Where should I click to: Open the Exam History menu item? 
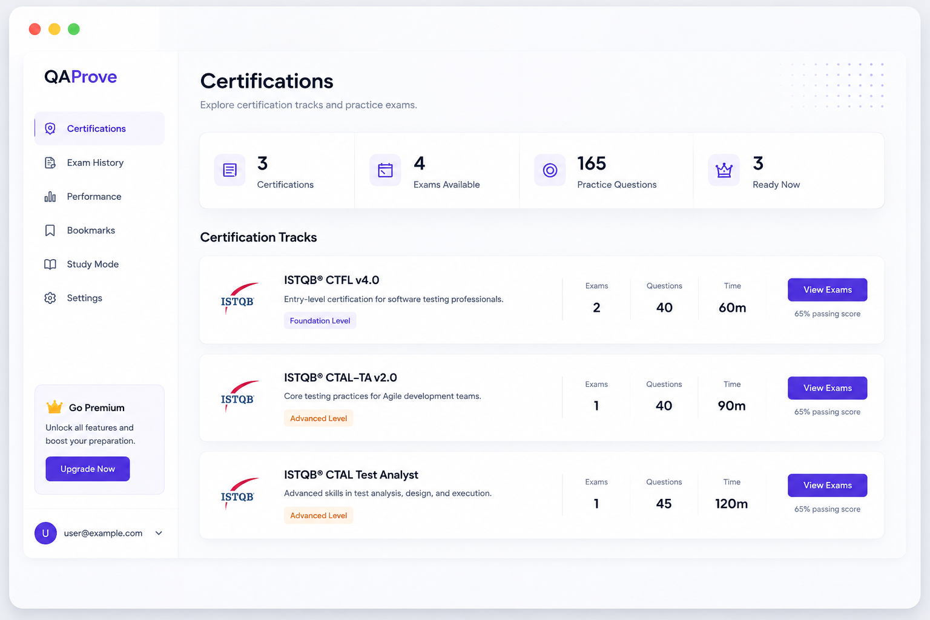99,162
